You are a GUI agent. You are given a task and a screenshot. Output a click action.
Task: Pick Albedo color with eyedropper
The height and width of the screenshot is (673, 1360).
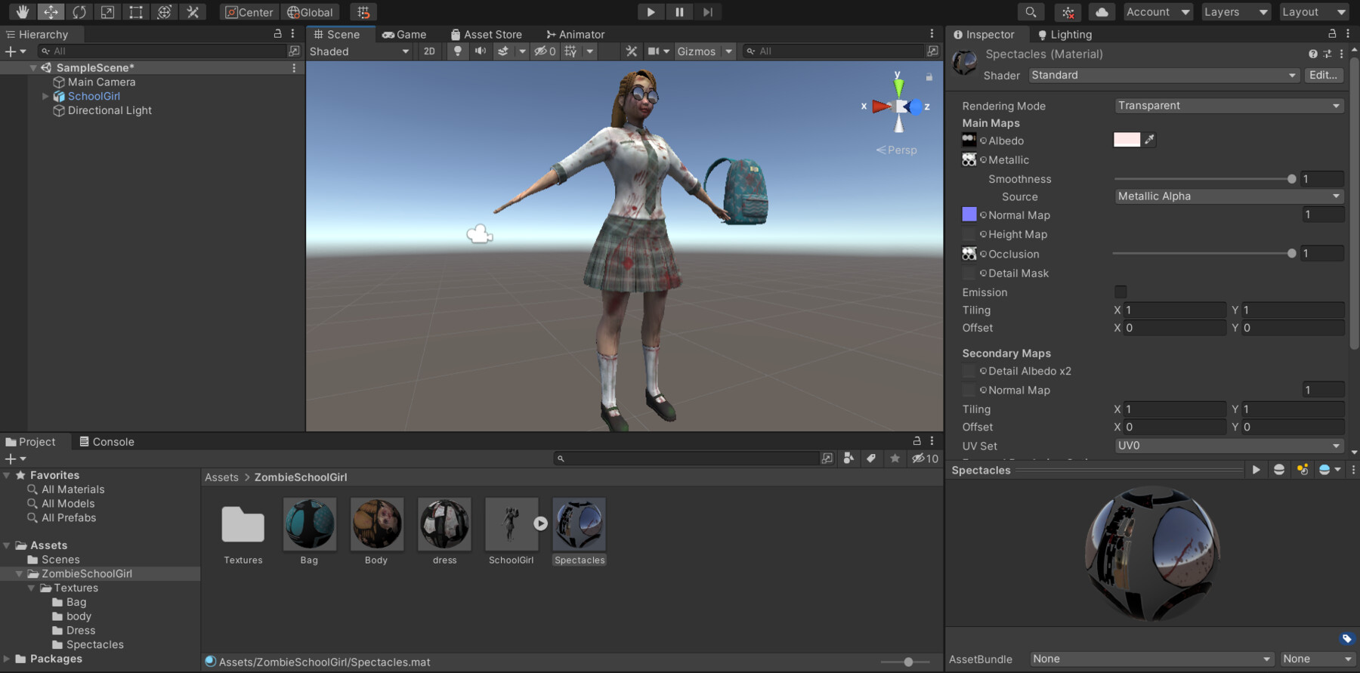click(x=1149, y=140)
